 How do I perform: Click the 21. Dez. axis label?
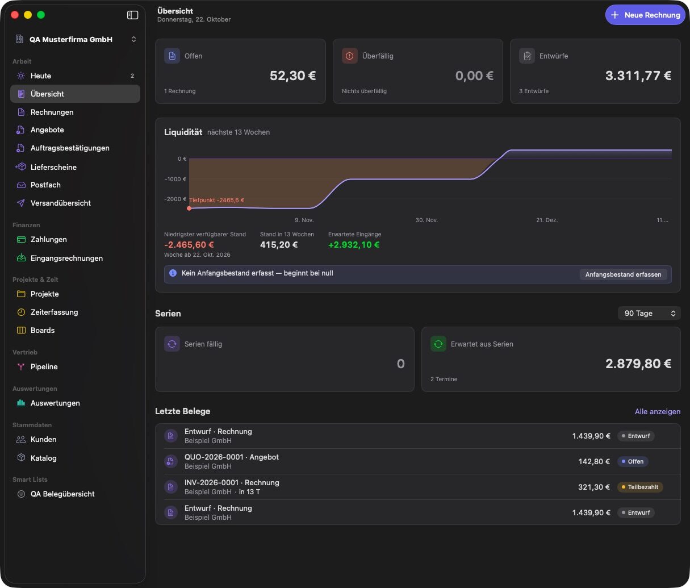point(547,220)
